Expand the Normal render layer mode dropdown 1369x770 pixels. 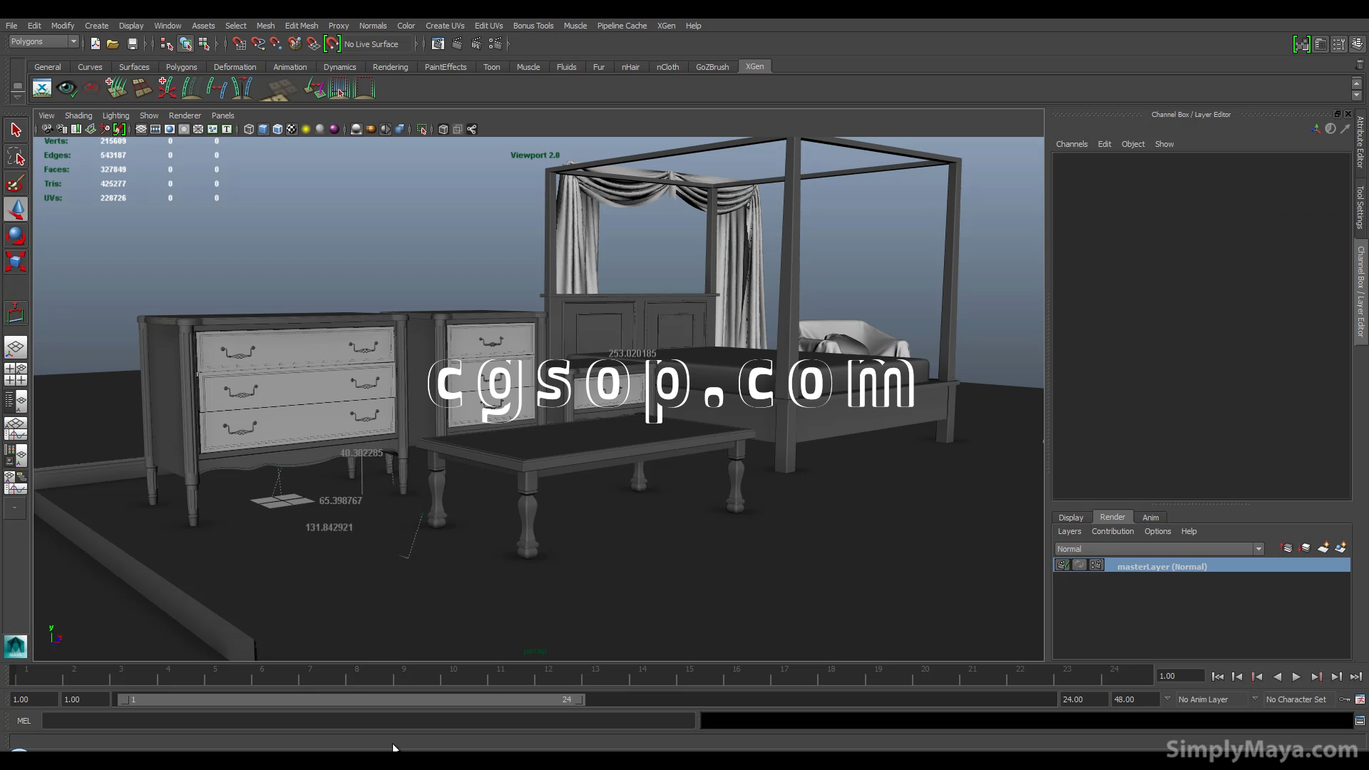coord(1258,549)
